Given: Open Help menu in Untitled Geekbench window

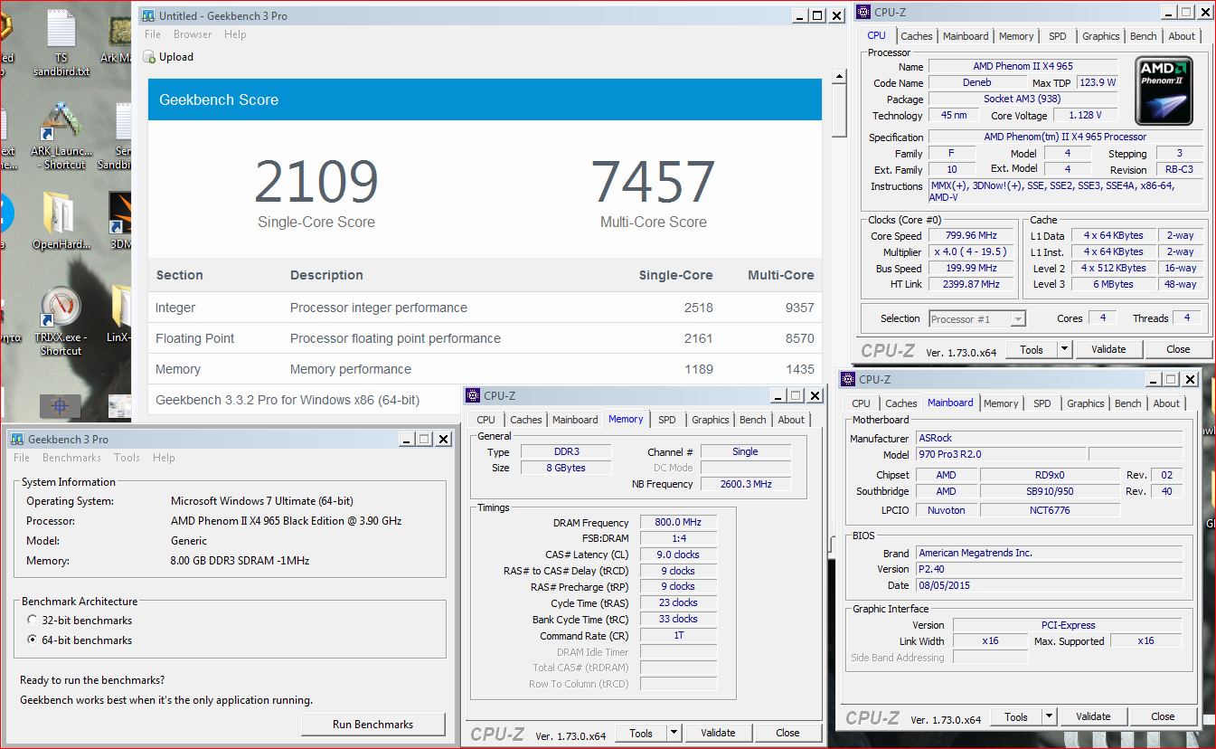Looking at the screenshot, I should (x=235, y=34).
